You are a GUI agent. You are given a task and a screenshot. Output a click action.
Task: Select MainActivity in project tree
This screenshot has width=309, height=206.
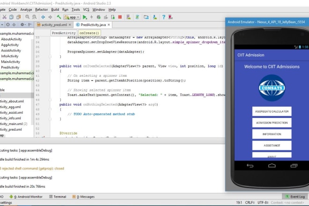(11, 62)
